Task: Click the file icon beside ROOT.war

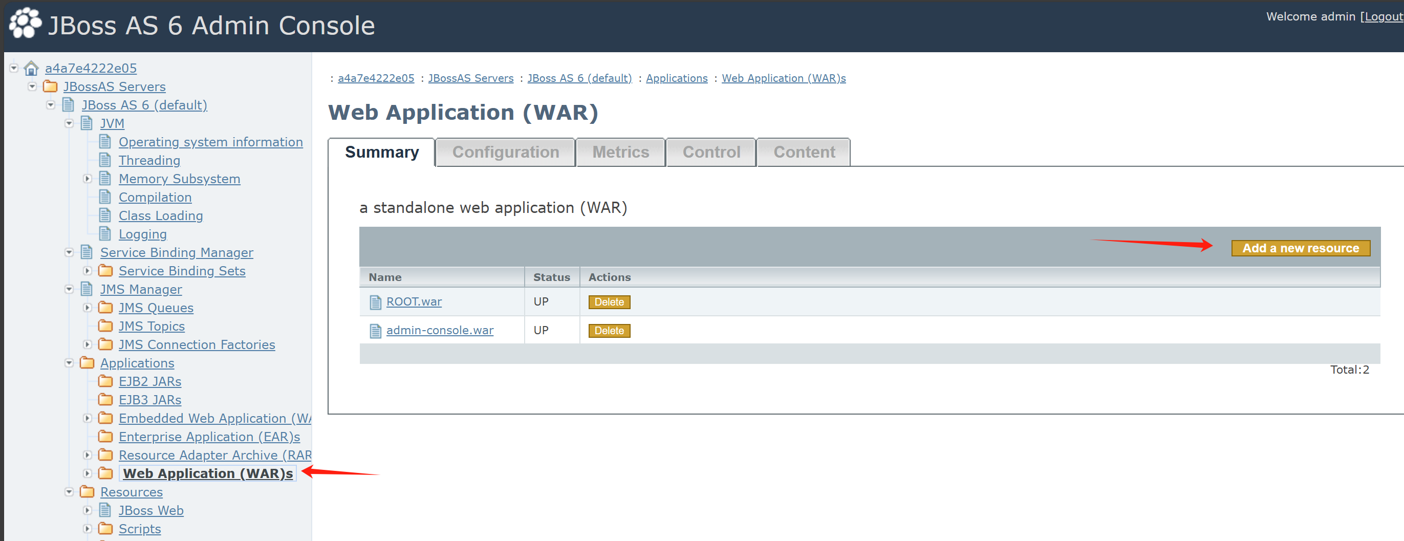Action: (376, 302)
